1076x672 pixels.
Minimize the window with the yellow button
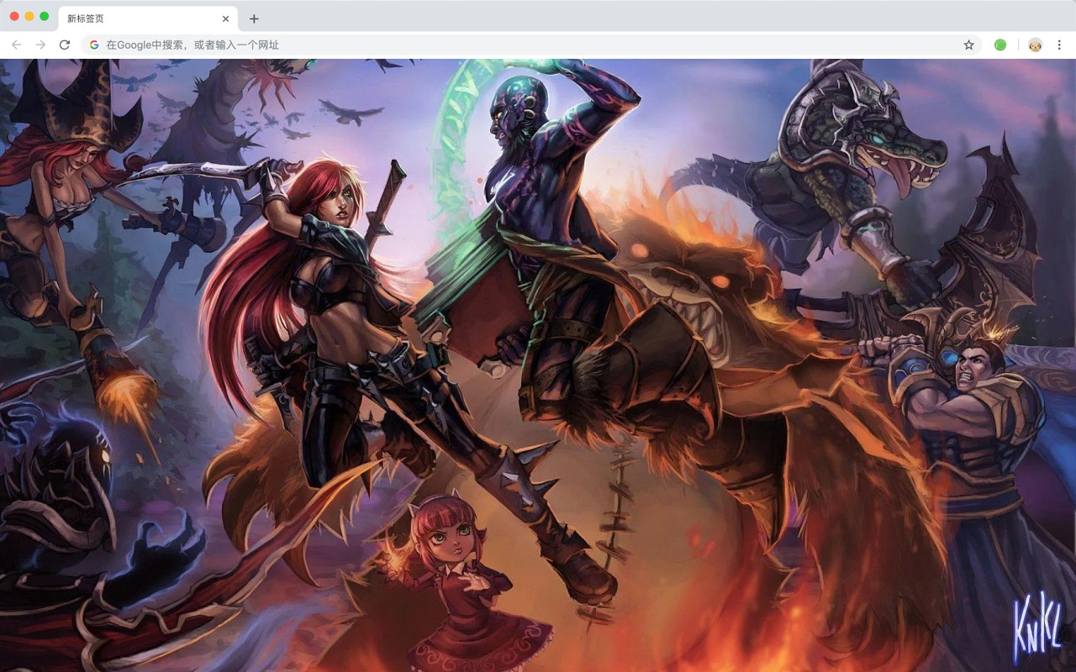pos(29,16)
